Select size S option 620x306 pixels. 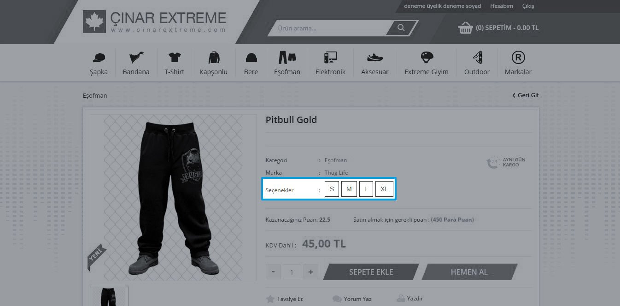pyautogui.click(x=332, y=189)
